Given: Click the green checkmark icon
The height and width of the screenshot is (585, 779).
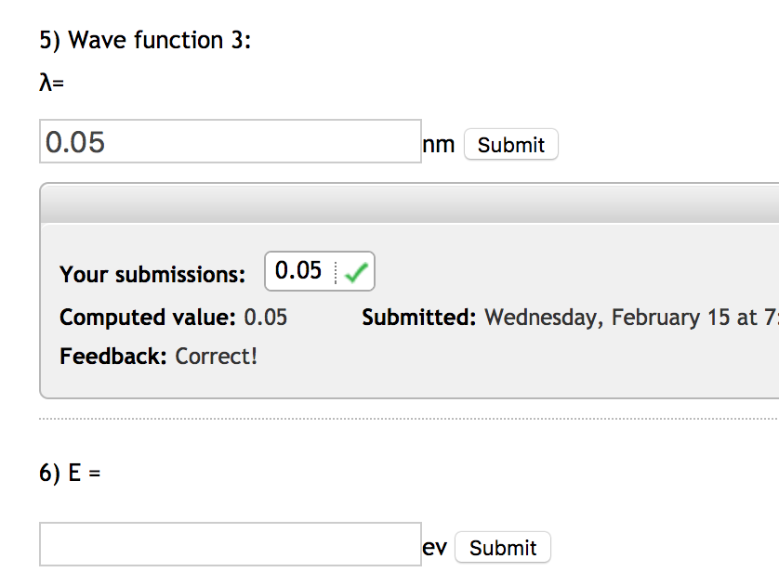Looking at the screenshot, I should tap(356, 272).
